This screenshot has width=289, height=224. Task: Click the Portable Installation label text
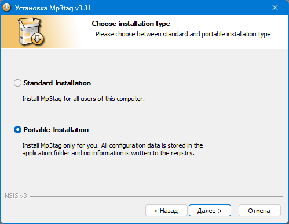pos(56,130)
